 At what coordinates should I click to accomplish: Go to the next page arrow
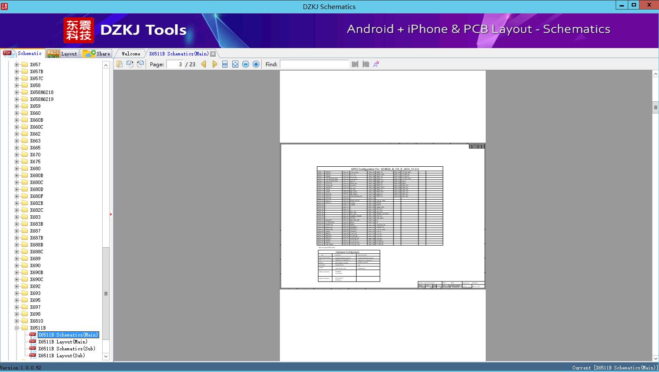click(214, 64)
